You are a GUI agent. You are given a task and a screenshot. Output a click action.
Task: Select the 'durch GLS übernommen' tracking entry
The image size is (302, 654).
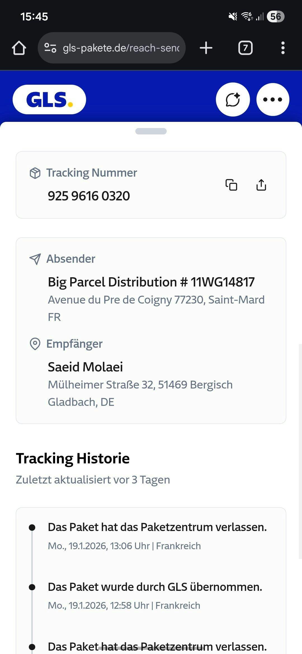click(155, 587)
